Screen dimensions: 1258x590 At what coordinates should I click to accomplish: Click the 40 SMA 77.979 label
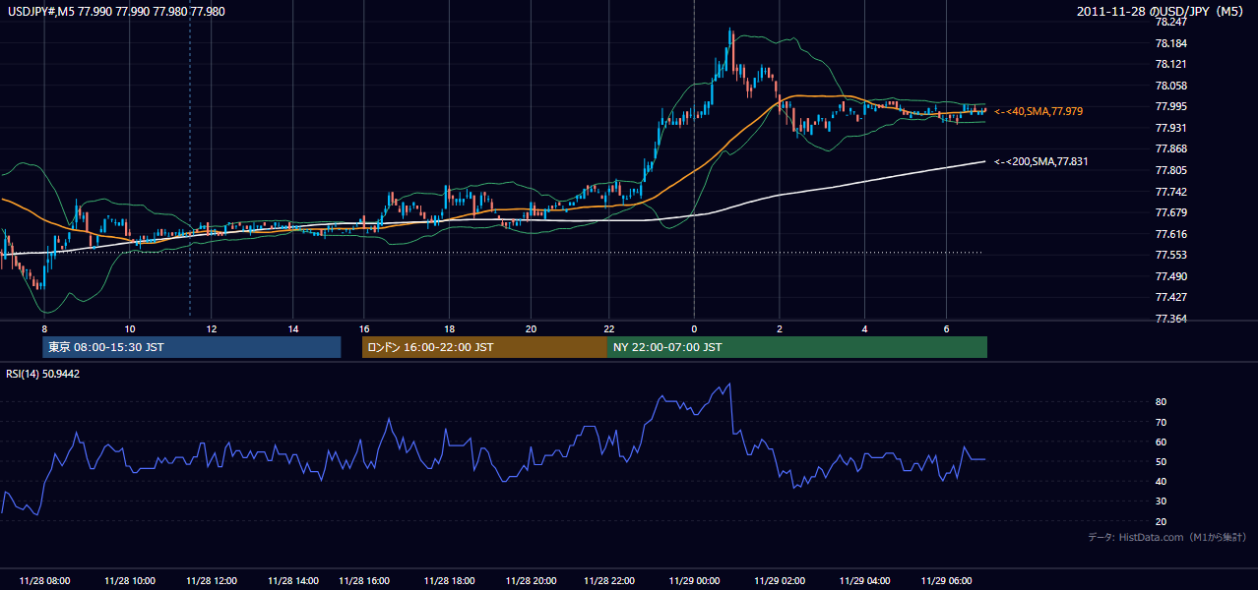click(1038, 112)
